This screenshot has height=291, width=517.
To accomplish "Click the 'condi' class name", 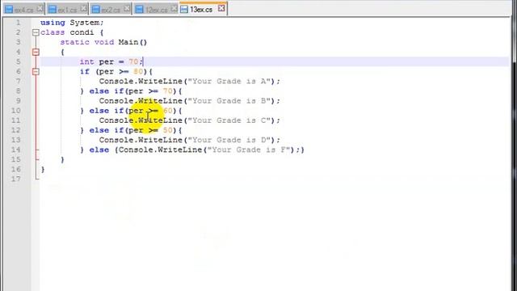I will pos(82,32).
